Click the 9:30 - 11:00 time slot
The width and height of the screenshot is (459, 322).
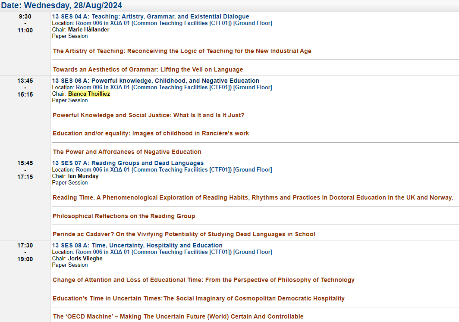25,23
